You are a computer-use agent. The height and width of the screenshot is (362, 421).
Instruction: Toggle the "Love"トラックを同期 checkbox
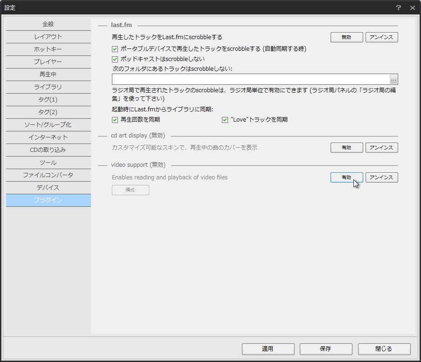tap(225, 119)
